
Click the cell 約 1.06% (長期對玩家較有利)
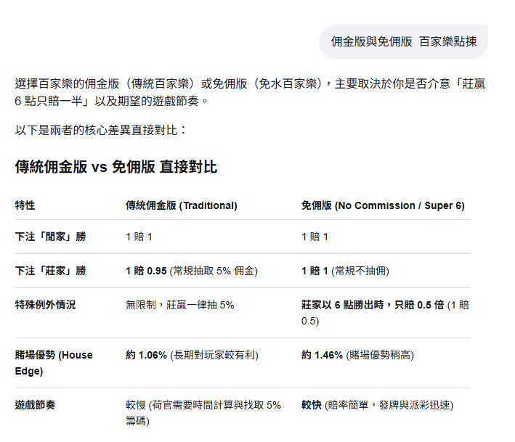192,355
